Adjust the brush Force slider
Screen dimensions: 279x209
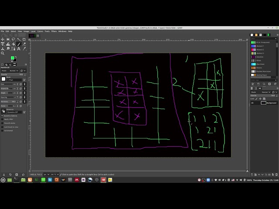[x=10, y=106]
